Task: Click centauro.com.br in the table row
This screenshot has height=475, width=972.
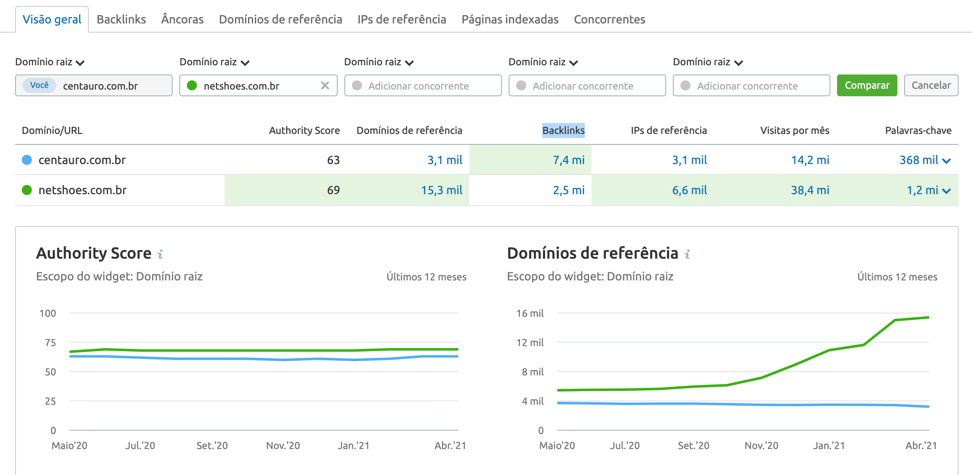Action: (82, 160)
